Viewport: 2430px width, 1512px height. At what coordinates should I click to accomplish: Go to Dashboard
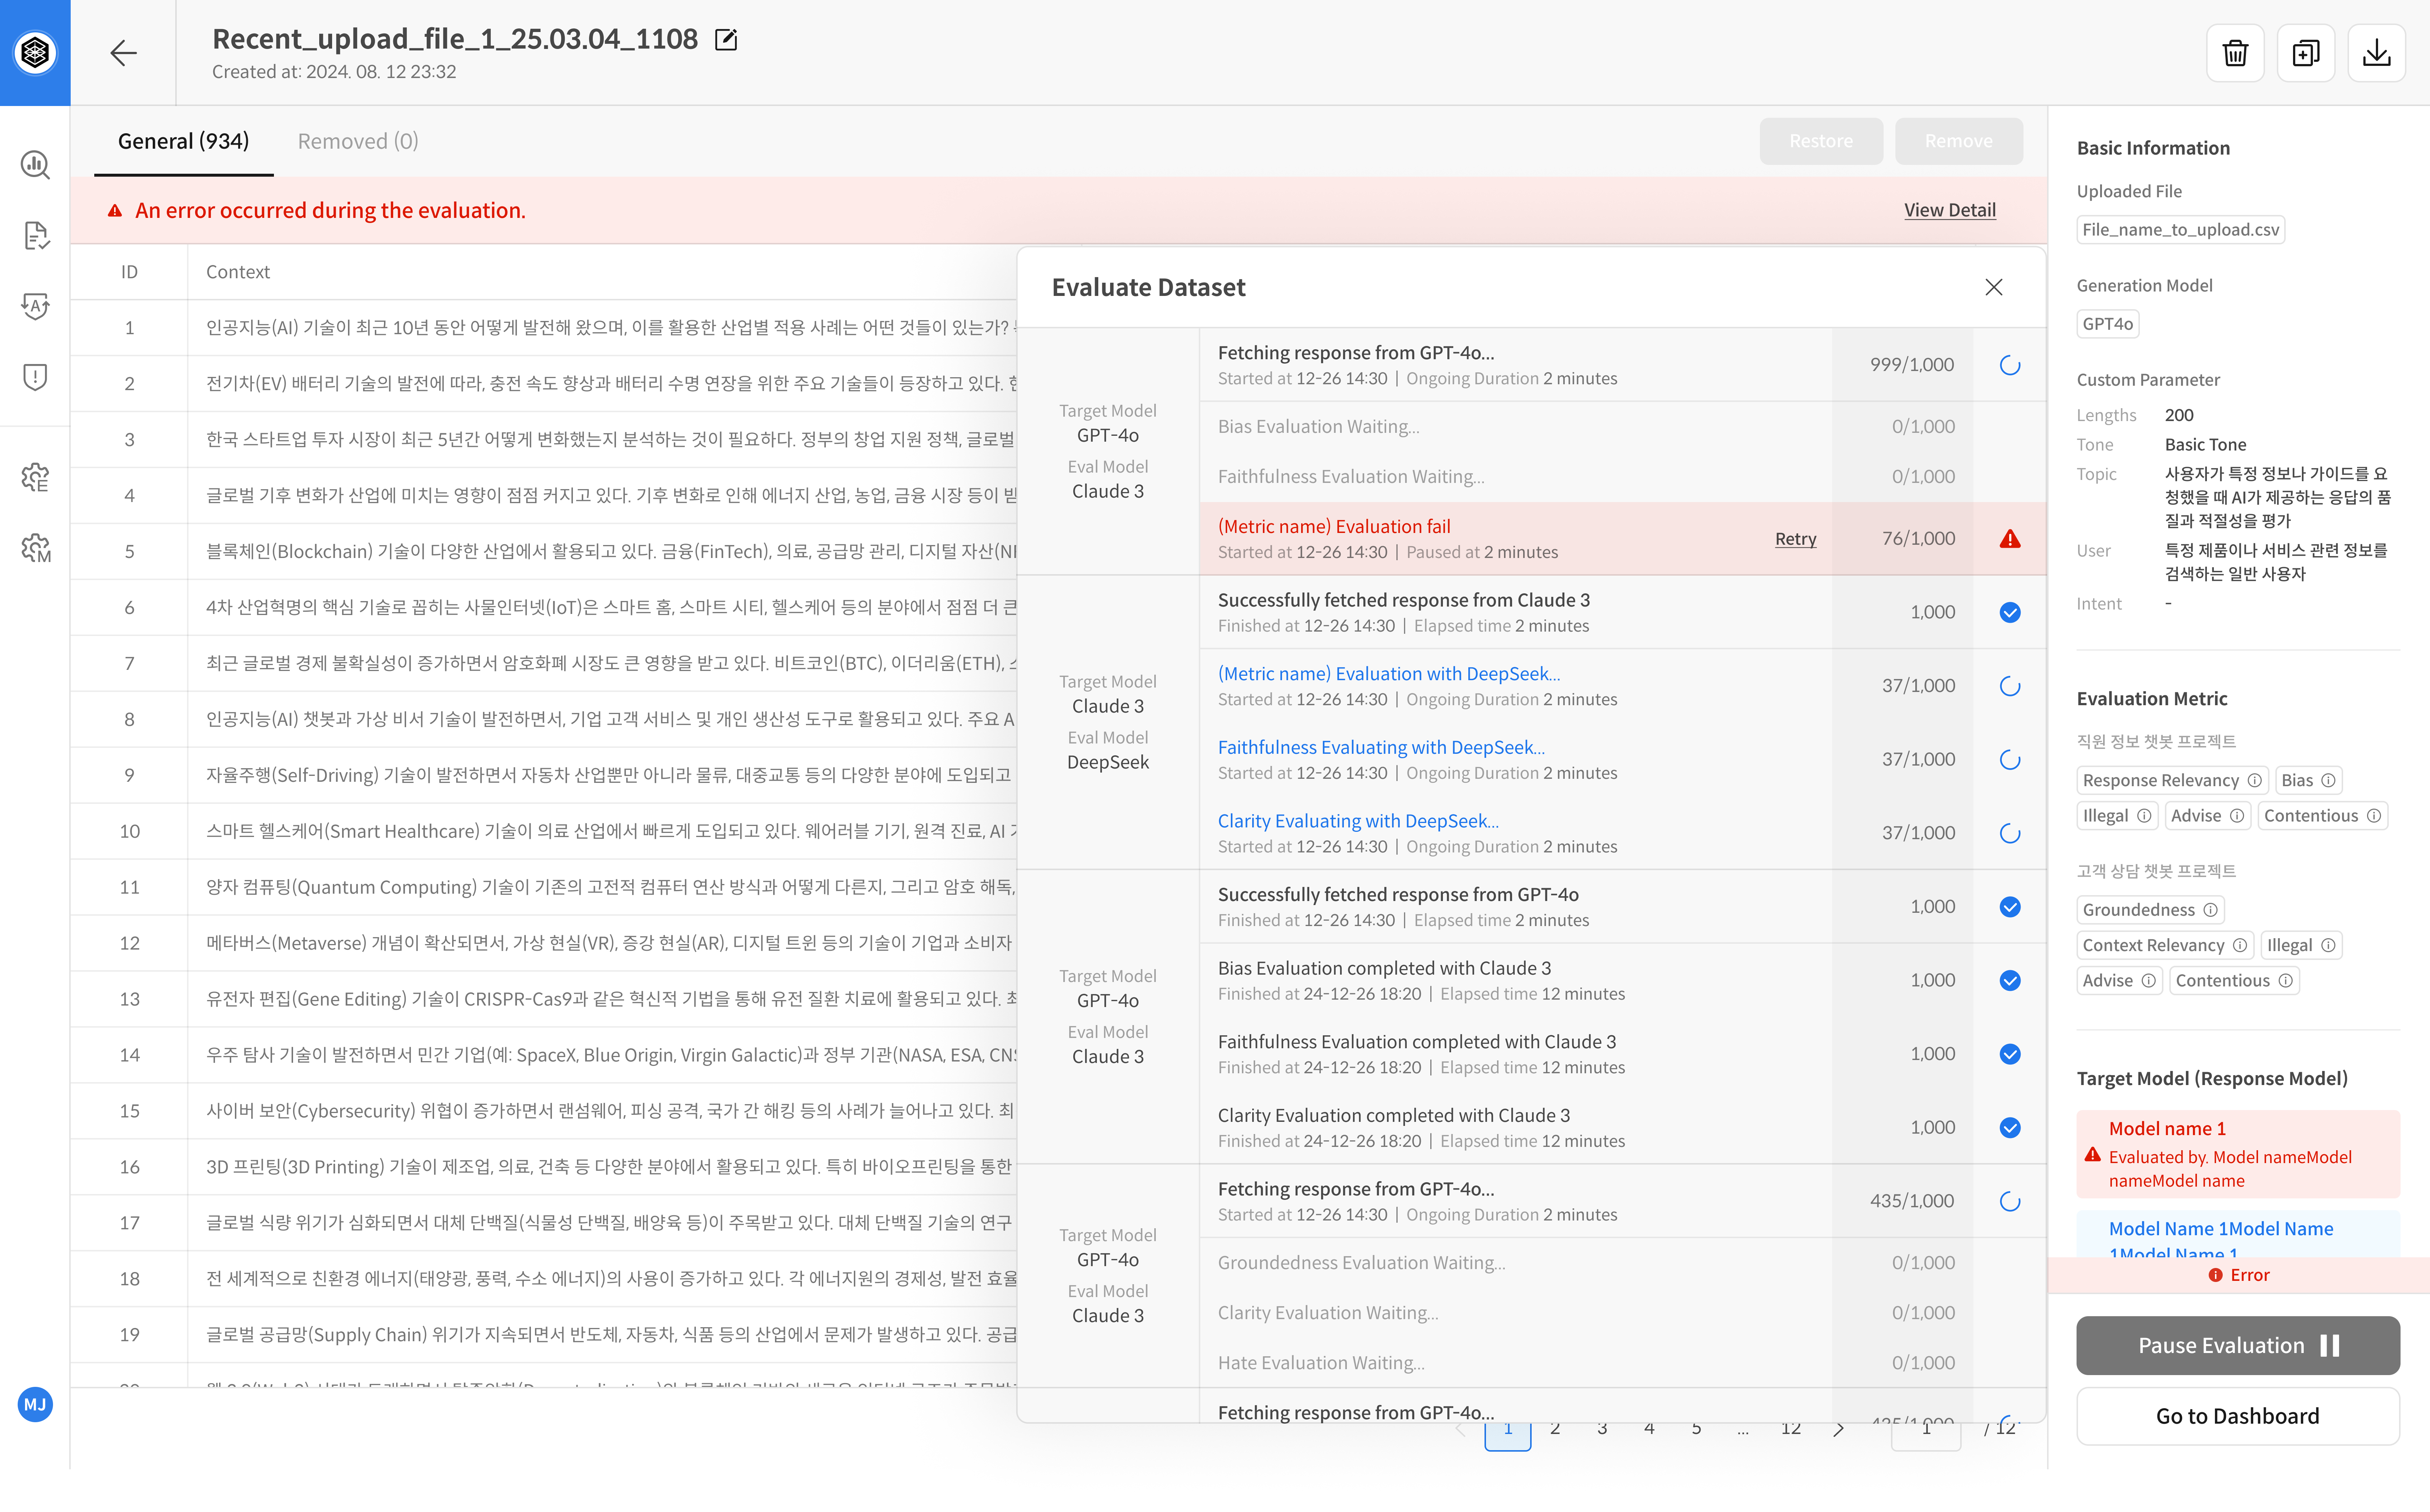point(2238,1416)
